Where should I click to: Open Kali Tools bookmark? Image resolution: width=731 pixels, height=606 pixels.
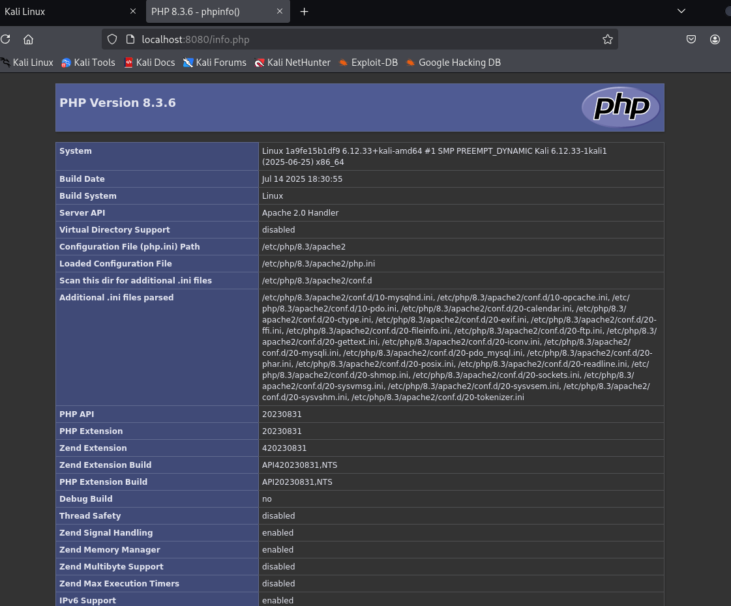[88, 63]
